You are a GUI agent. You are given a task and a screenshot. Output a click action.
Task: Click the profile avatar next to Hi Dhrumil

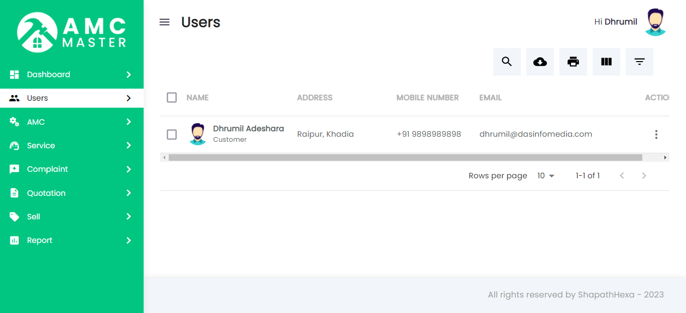point(655,22)
